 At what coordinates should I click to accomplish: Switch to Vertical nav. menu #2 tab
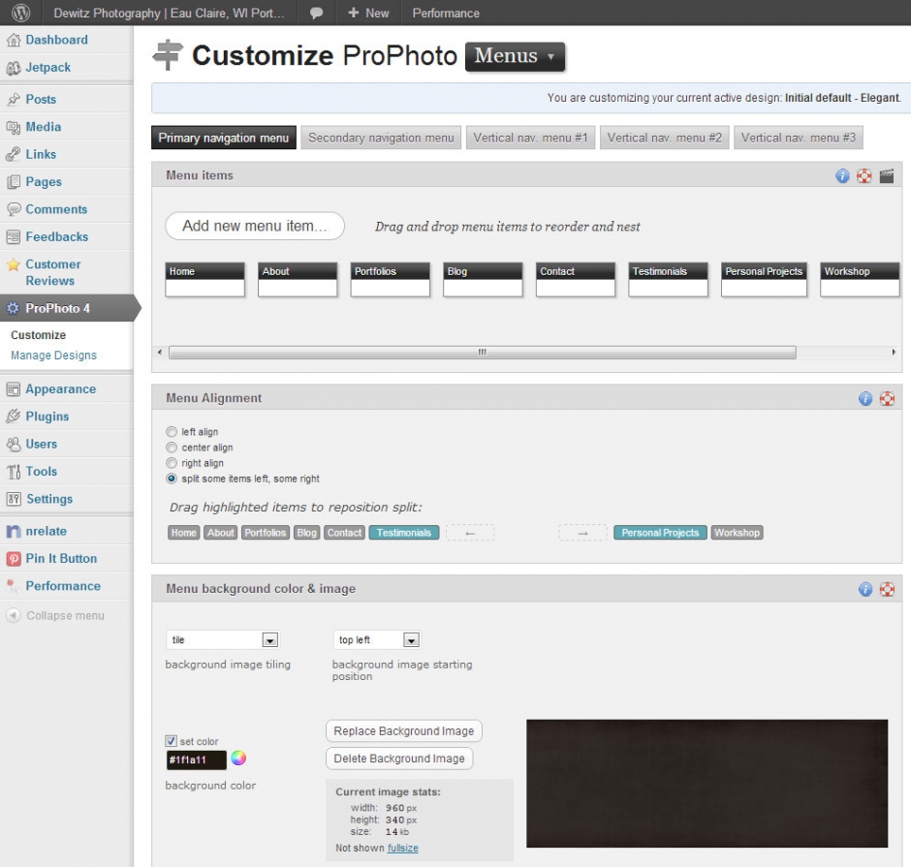(664, 138)
